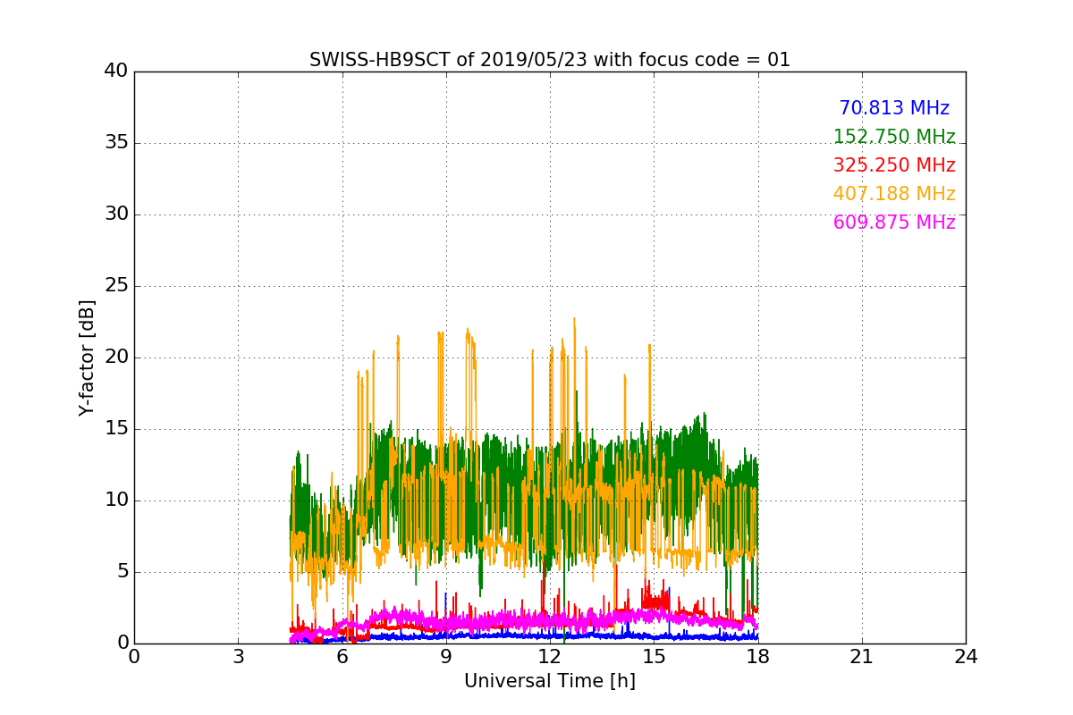
Task: Click the 40 tick on the Y axis
Action: tap(116, 71)
